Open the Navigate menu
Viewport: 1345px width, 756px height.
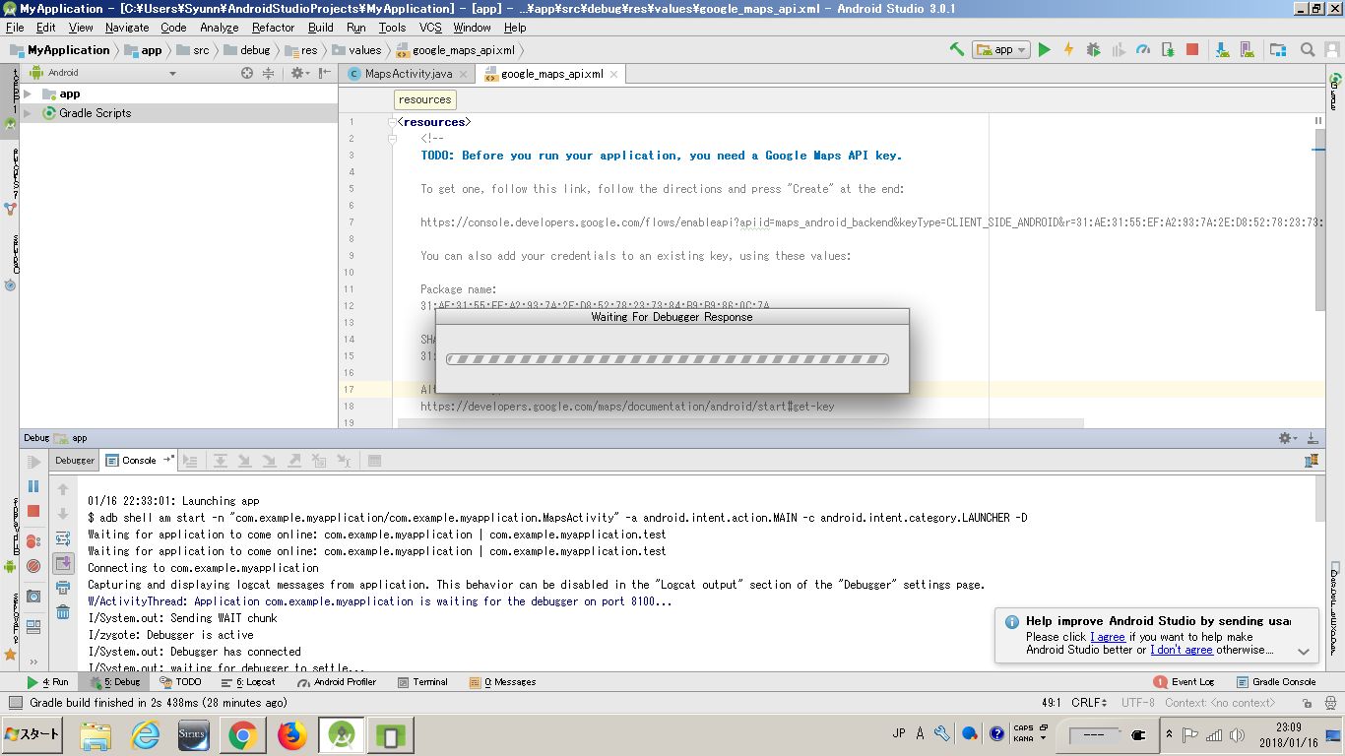(127, 28)
